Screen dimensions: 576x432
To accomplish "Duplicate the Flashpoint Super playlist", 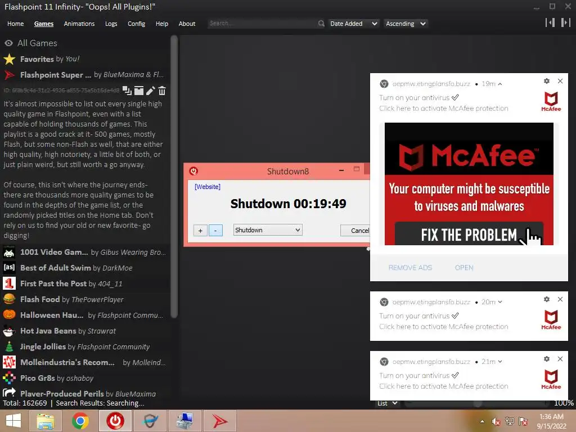I will [127, 91].
